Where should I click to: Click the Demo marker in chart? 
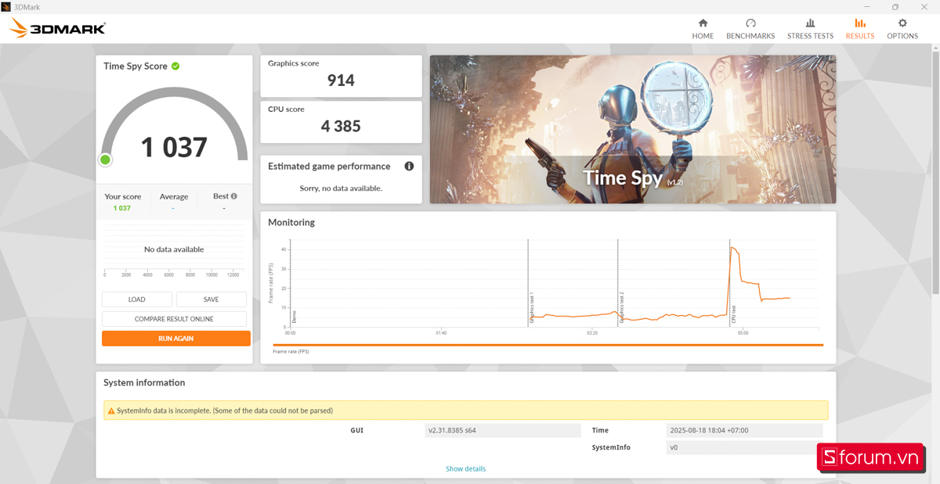(x=295, y=317)
